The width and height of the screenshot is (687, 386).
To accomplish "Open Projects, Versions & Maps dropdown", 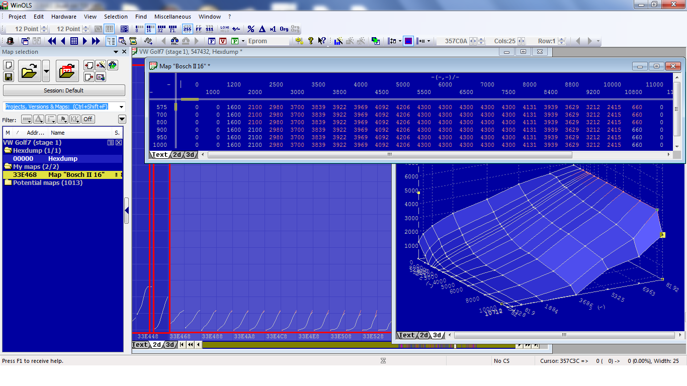I will click(121, 107).
